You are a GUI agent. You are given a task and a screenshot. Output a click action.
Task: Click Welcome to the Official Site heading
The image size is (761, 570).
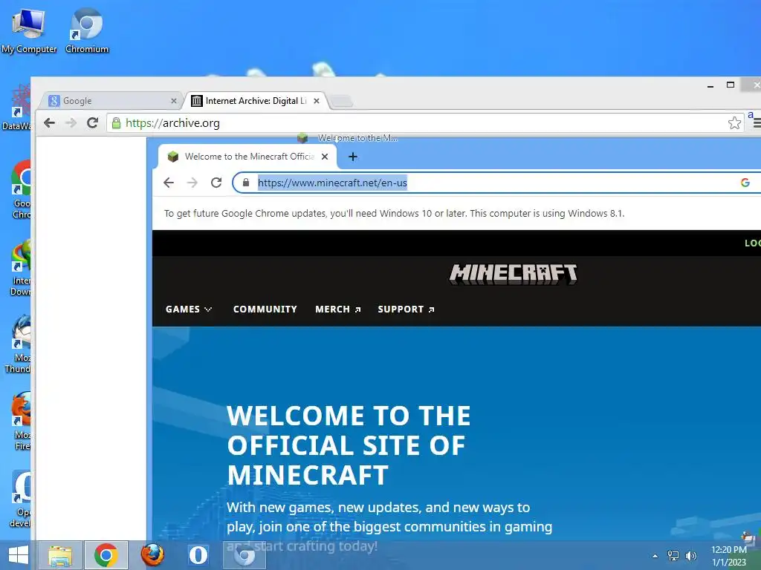click(x=349, y=445)
